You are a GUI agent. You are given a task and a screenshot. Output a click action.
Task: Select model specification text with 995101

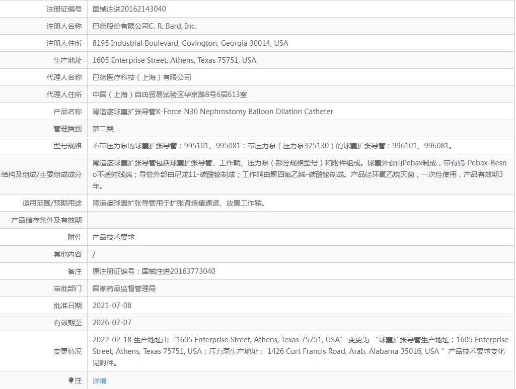click(x=273, y=146)
